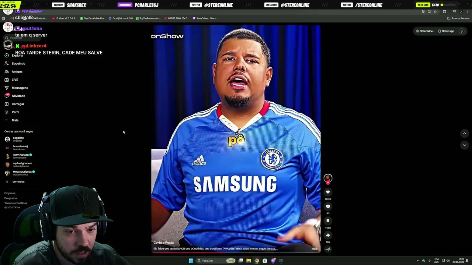Bookmark page with star icon

click(x=435, y=11)
